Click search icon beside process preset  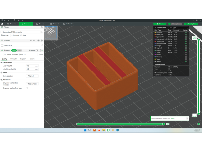(42, 54)
